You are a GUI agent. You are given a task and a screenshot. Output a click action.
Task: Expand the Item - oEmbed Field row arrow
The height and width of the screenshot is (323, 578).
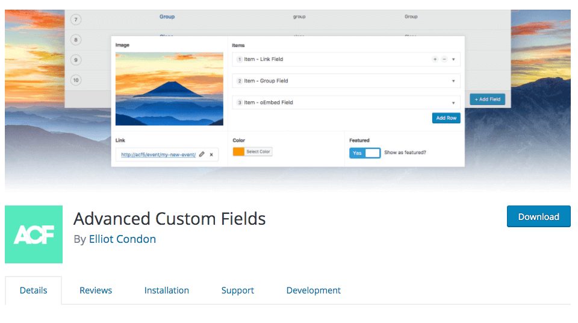tap(453, 103)
